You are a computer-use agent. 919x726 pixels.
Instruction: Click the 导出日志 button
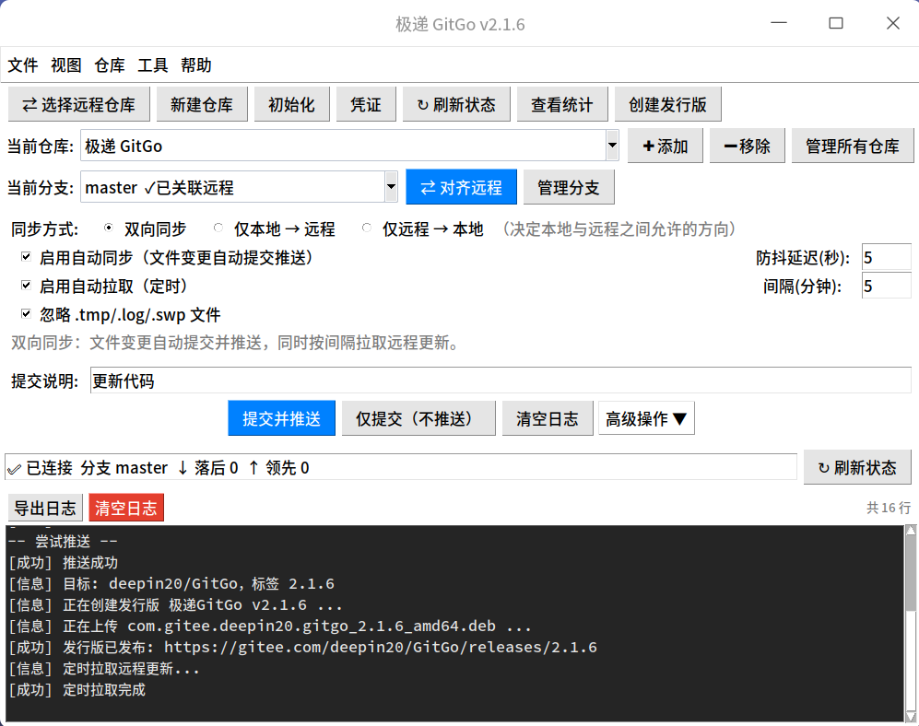45,508
